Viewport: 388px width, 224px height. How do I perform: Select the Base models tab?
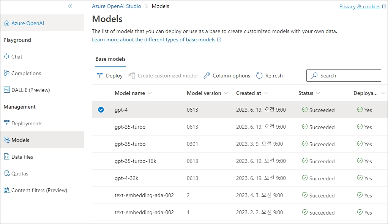tap(110, 59)
